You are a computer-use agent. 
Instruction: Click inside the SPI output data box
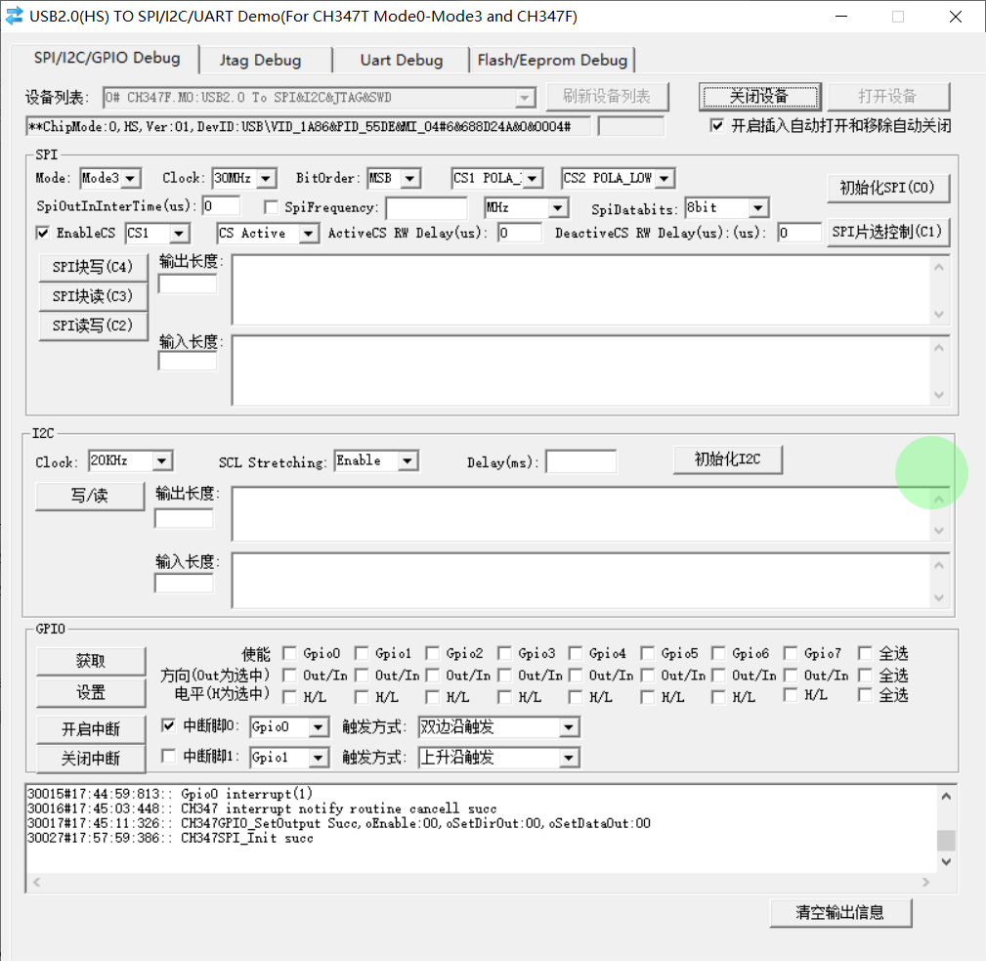[x=581, y=290]
